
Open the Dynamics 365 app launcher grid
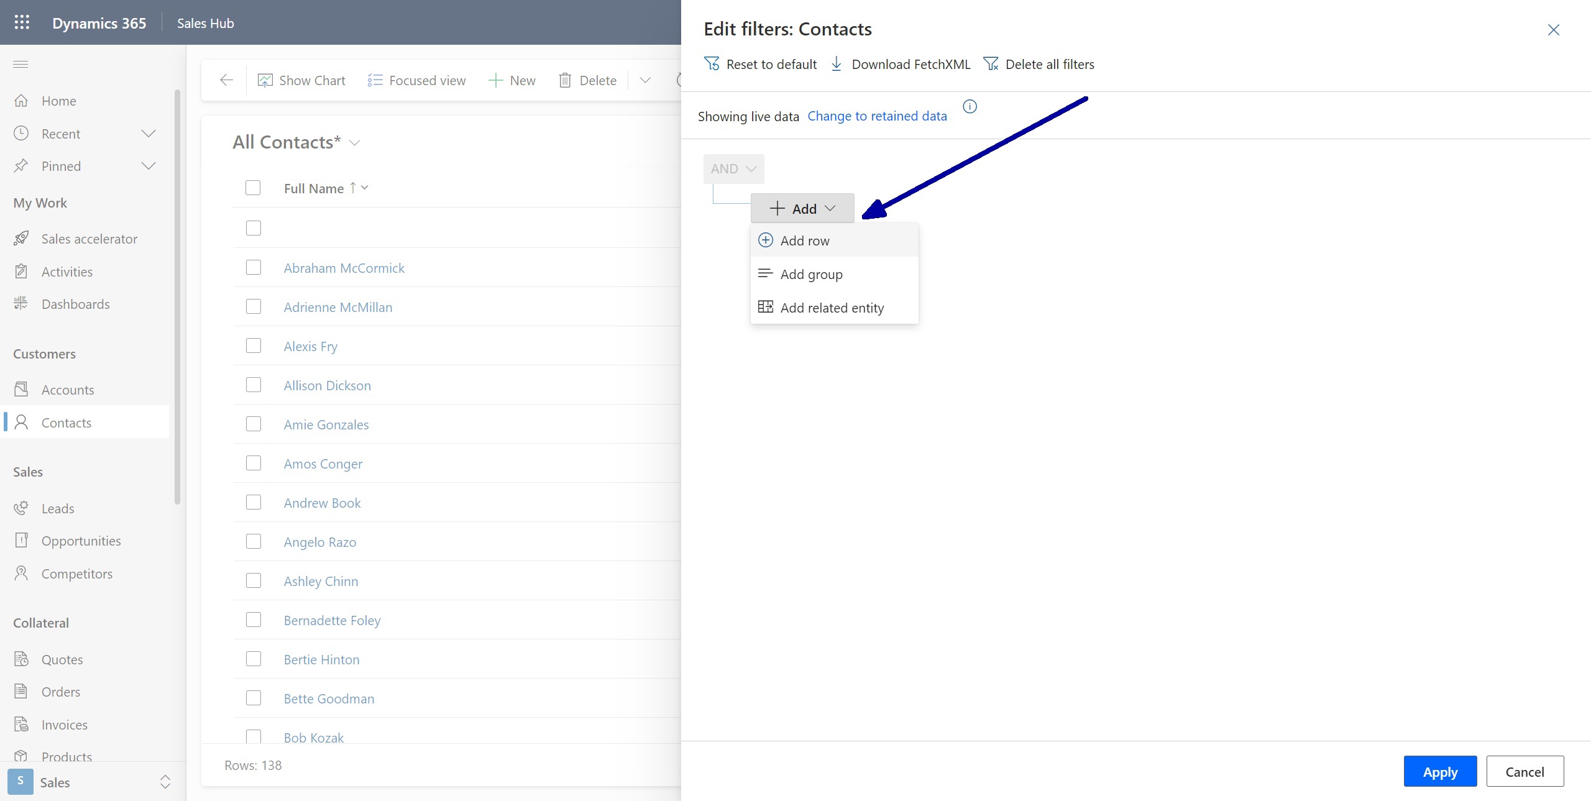22,23
